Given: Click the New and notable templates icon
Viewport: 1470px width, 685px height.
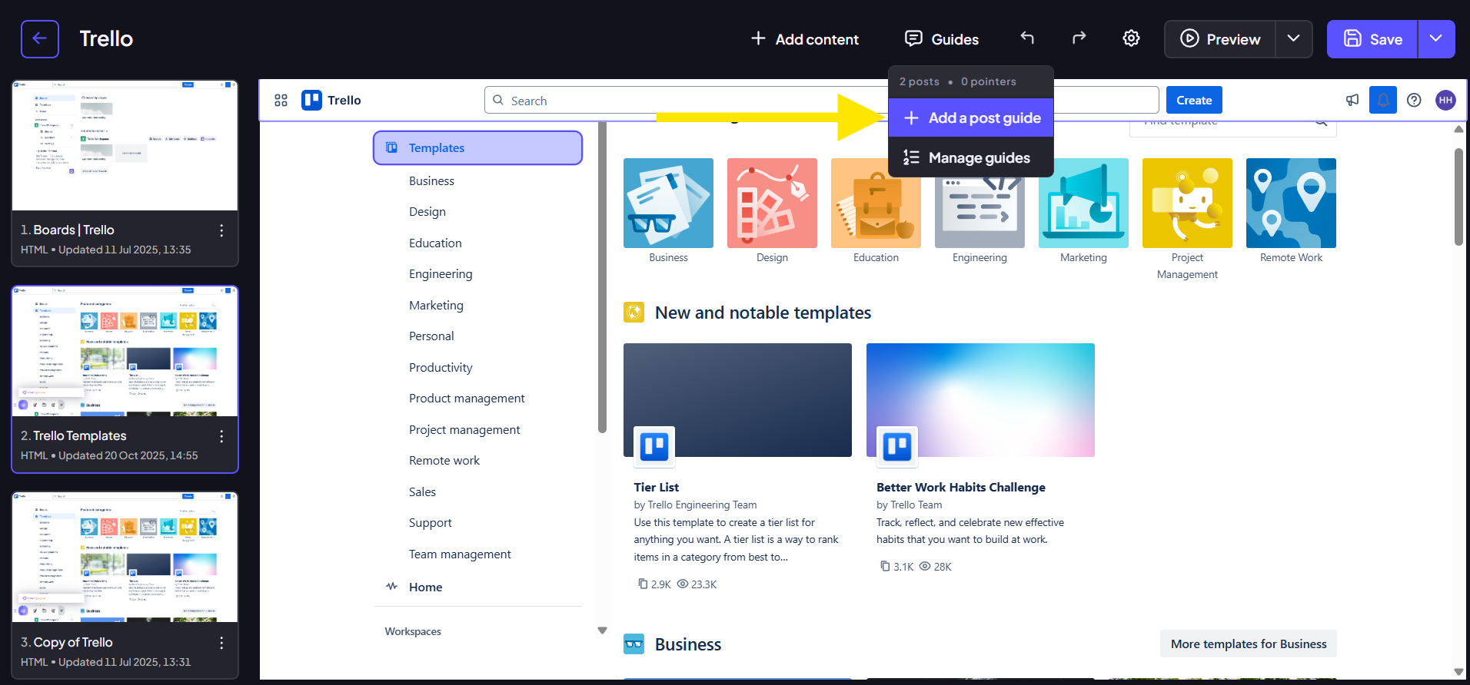Looking at the screenshot, I should (x=634, y=312).
